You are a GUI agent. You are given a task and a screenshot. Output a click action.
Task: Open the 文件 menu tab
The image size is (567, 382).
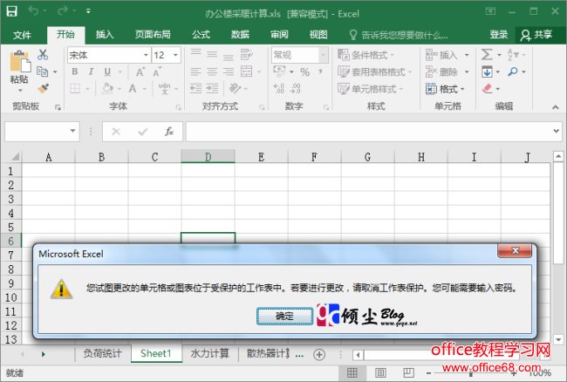tap(22, 35)
